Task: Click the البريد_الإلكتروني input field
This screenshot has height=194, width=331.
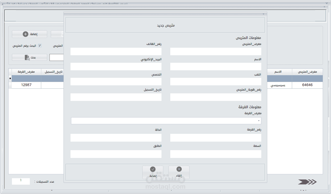Action: pyautogui.click(x=116, y=66)
